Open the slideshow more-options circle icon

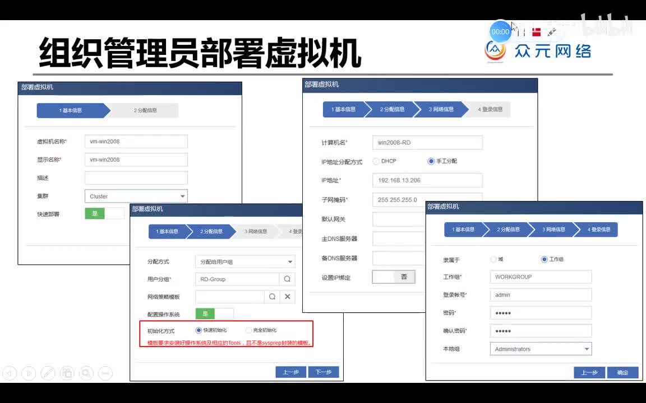pos(105,373)
